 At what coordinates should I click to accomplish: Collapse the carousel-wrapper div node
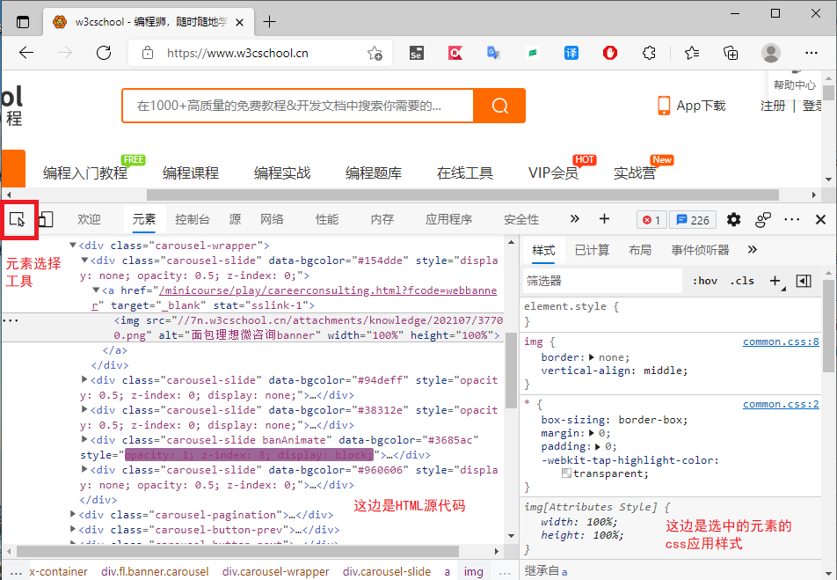point(73,246)
